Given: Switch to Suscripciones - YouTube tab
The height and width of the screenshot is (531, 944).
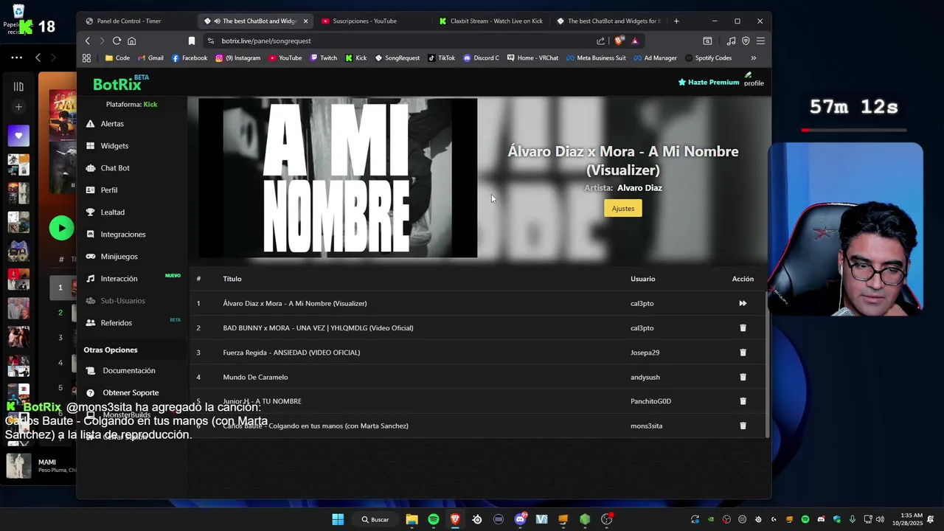Looking at the screenshot, I should click(364, 21).
